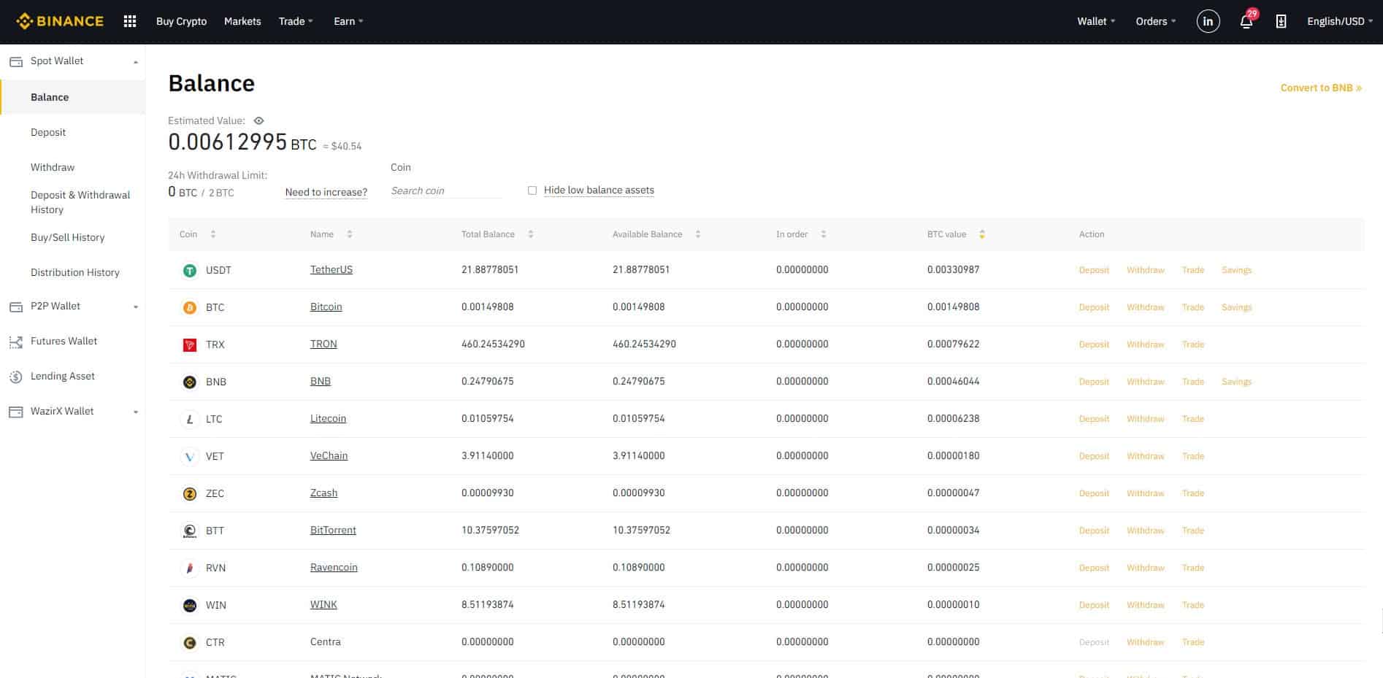Screen dimensions: 1383x678
Task: Open Litecoin coin name link
Action: pos(328,418)
